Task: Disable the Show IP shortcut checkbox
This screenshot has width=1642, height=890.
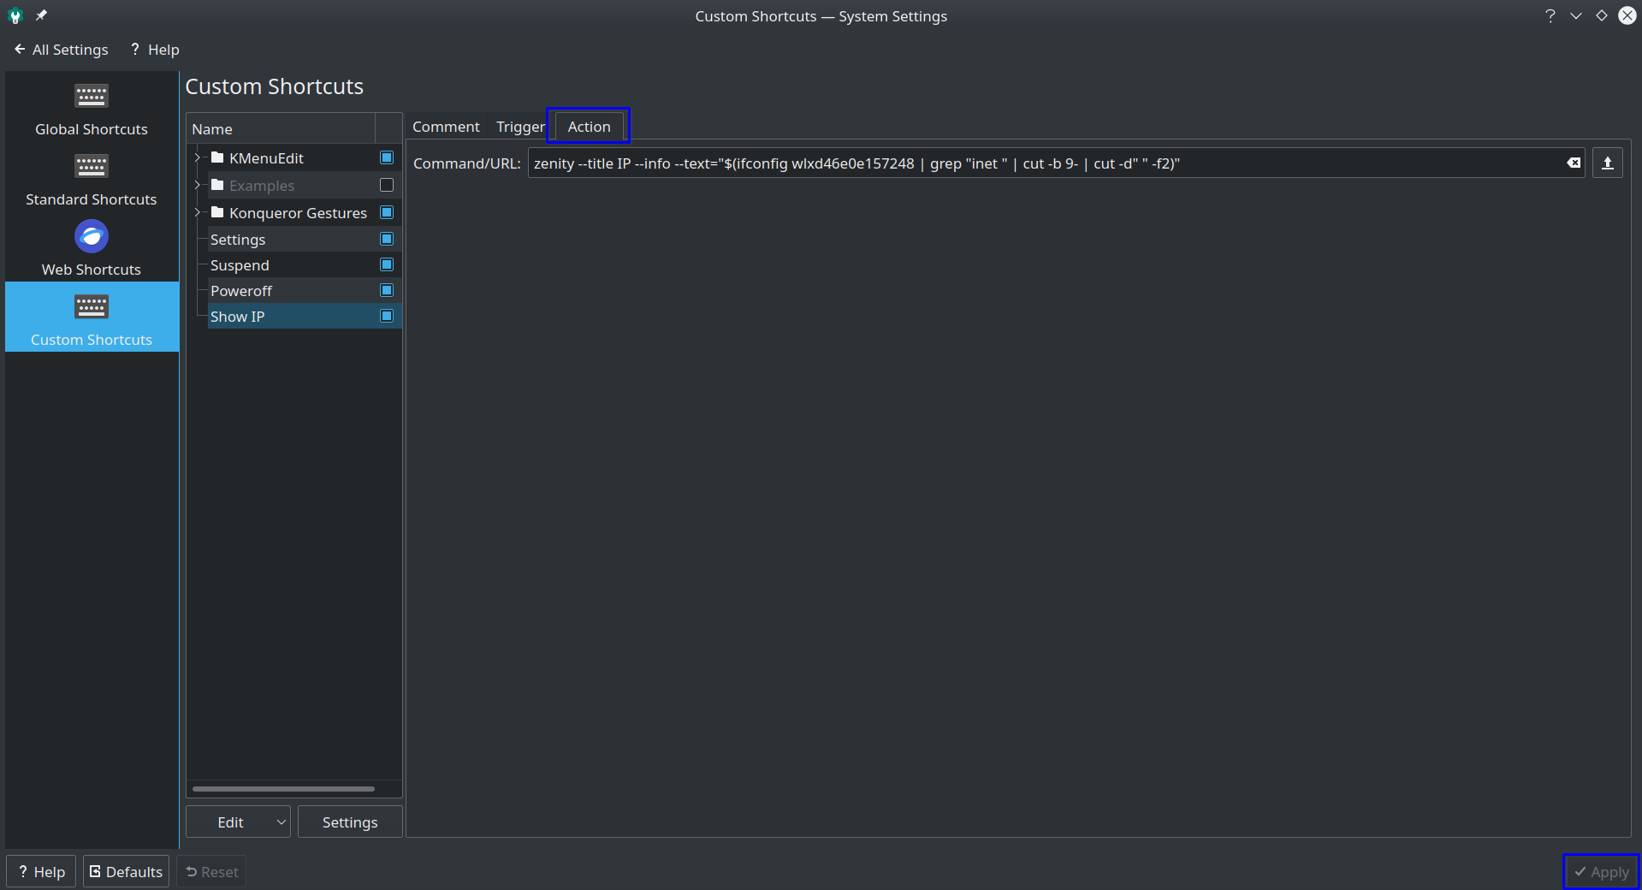Action: click(387, 316)
